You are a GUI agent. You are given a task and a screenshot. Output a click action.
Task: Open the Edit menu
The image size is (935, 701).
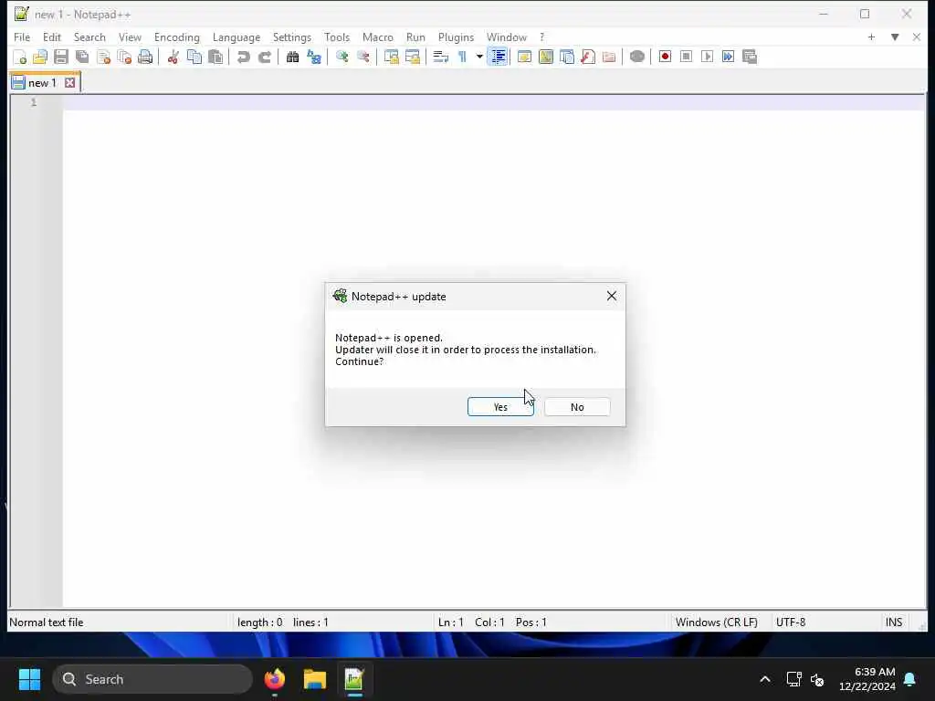[x=52, y=37]
